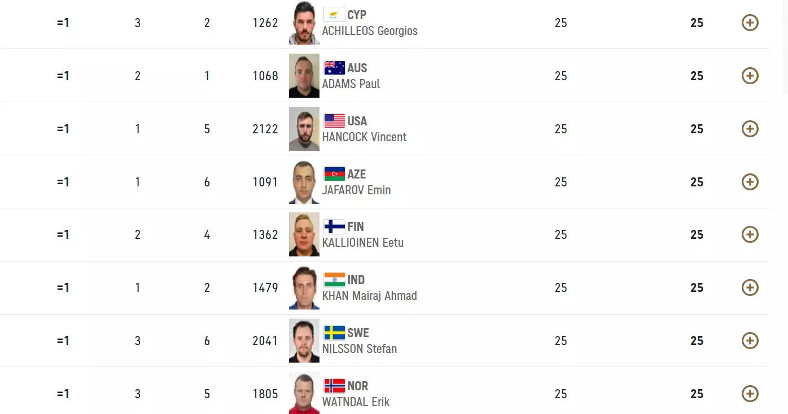This screenshot has height=414, width=788.
Task: Open athlete link KHAN Mairaj Ahmad
Action: point(369,295)
